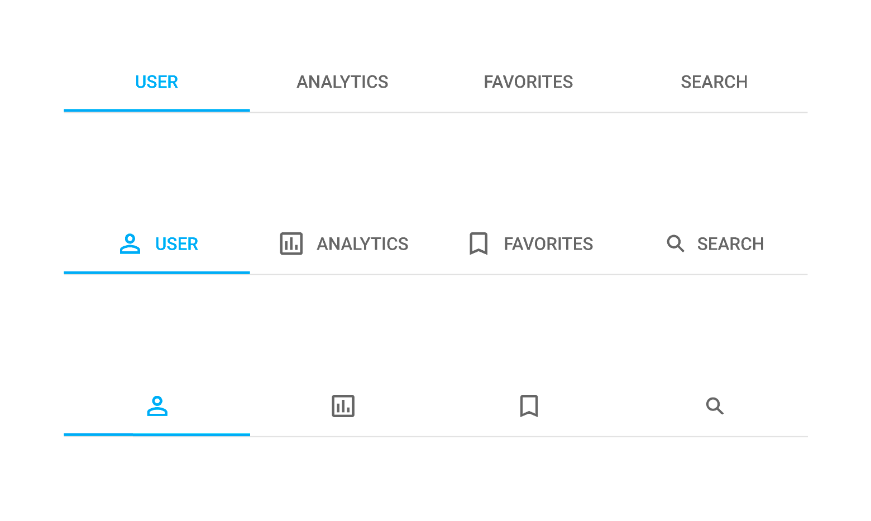
Task: Select the User person icon tab
Action: tap(130, 243)
